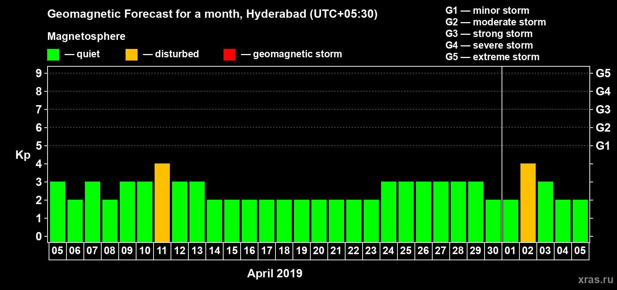Click the green bar for April 29
This screenshot has height=290, width=617.
(476, 212)
